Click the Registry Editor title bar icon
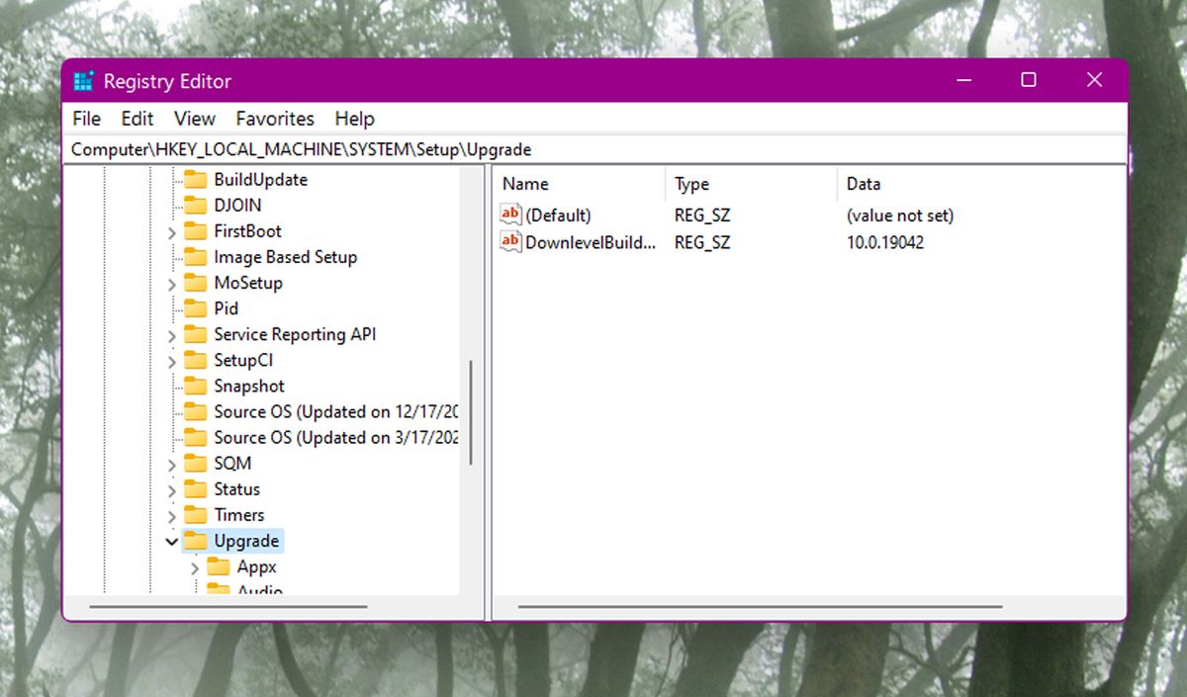 [85, 80]
